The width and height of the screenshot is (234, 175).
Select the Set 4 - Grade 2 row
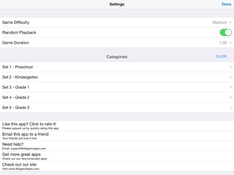[117, 97]
